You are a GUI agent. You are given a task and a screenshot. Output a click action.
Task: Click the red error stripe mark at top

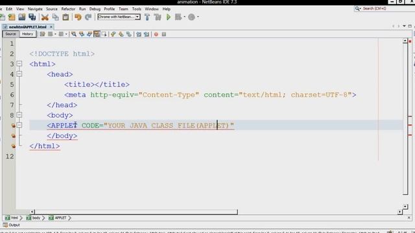click(x=410, y=41)
